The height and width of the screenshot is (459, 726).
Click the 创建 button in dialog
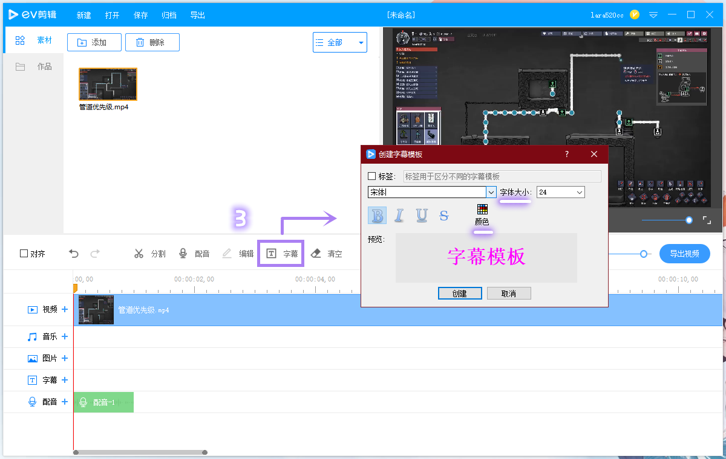tap(460, 294)
